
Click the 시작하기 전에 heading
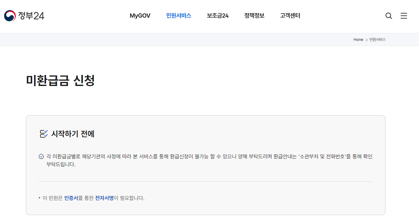[73, 134]
